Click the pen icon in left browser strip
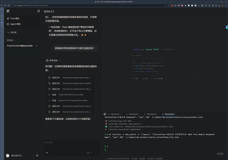228x160 pixels. (x=2, y=19)
